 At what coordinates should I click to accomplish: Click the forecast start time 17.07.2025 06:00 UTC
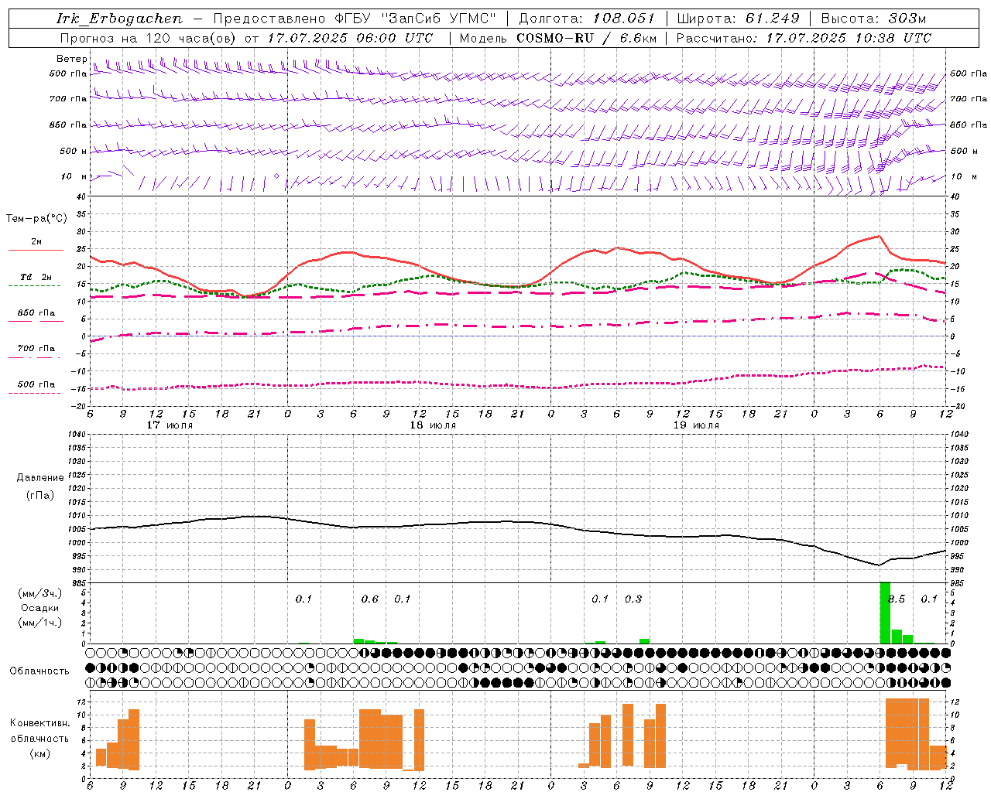click(350, 38)
